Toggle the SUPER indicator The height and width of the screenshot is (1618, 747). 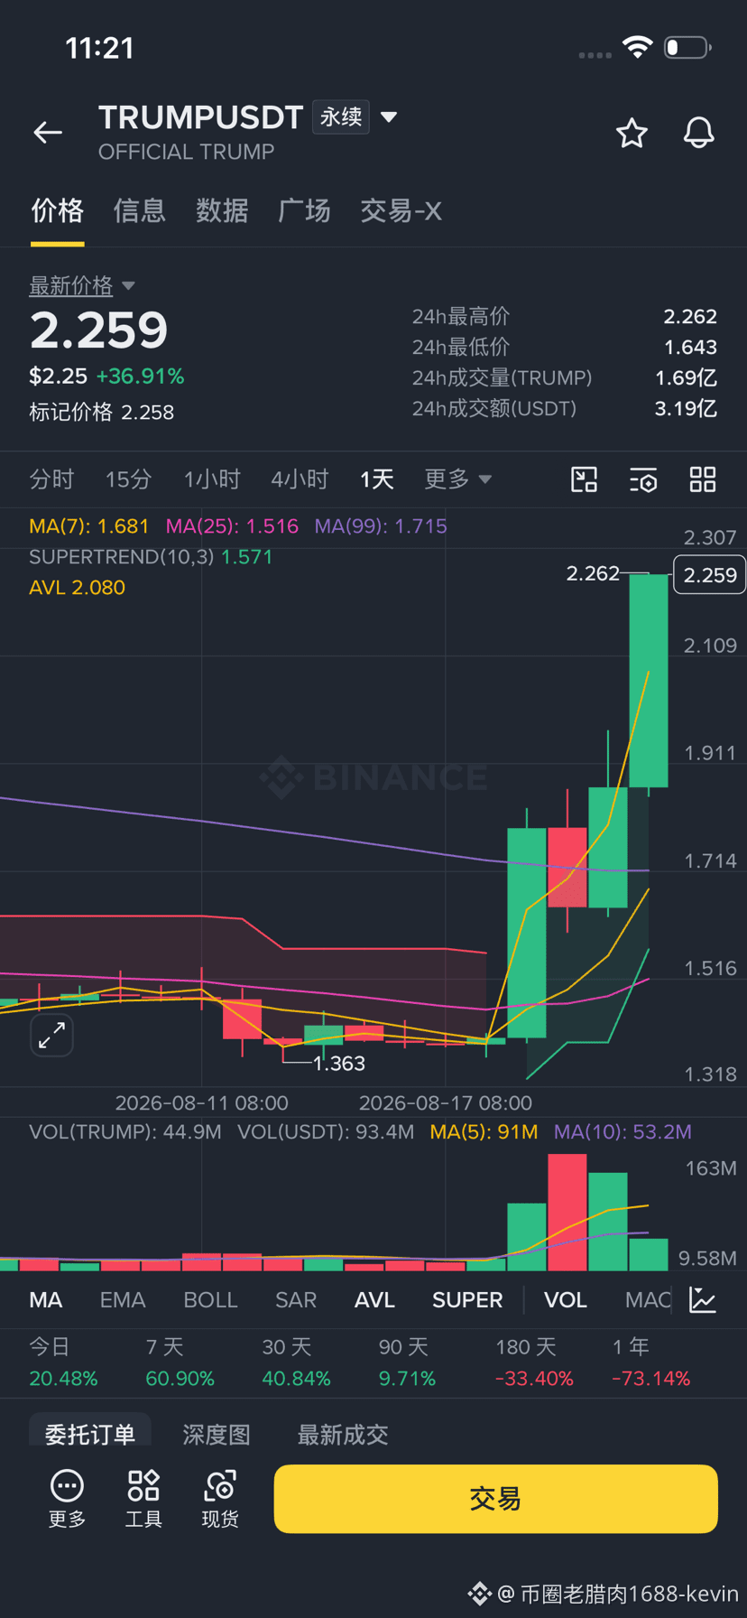[467, 1300]
